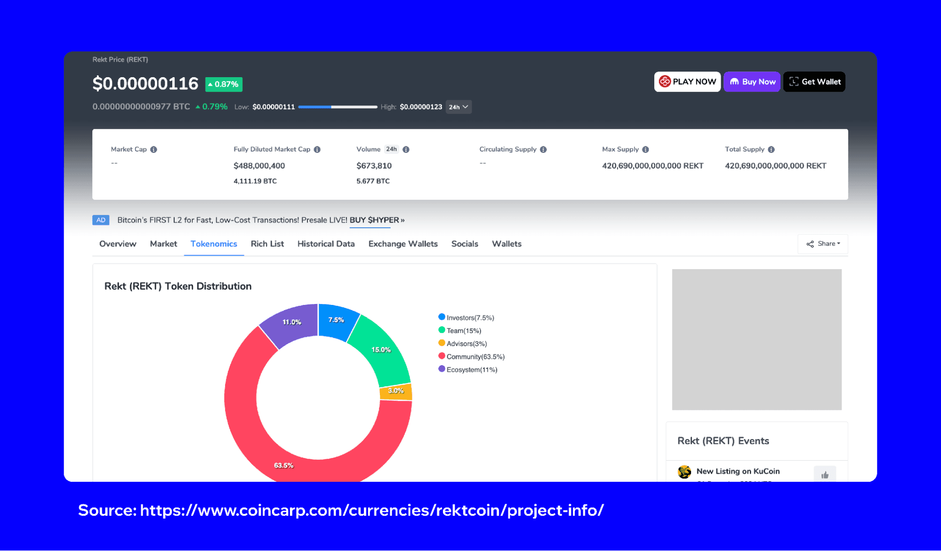Click the Market Cap info icon
941x551 pixels.
pyautogui.click(x=153, y=150)
